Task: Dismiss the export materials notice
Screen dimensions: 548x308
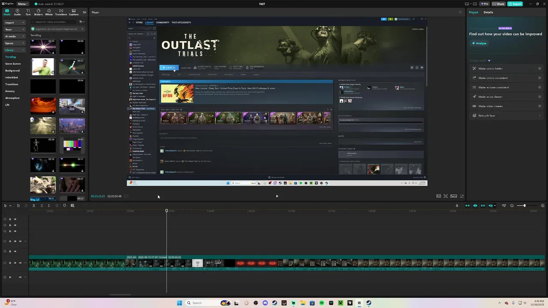Action: [x=82, y=29]
